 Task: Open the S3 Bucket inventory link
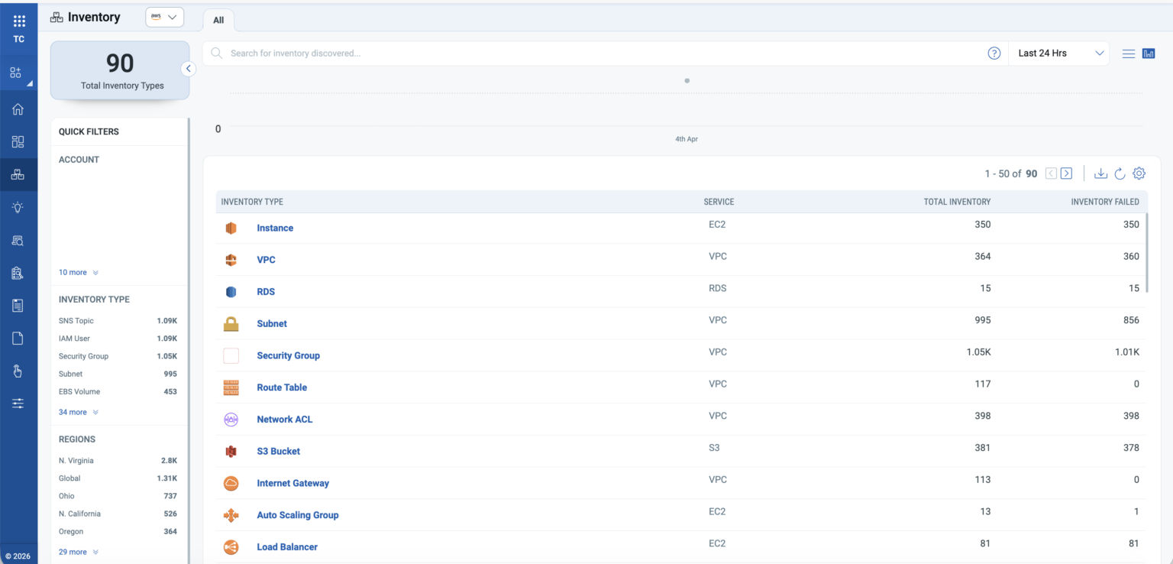tap(278, 451)
